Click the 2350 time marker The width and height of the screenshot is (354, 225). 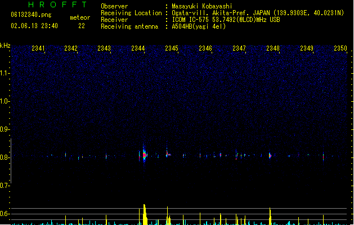(x=340, y=48)
